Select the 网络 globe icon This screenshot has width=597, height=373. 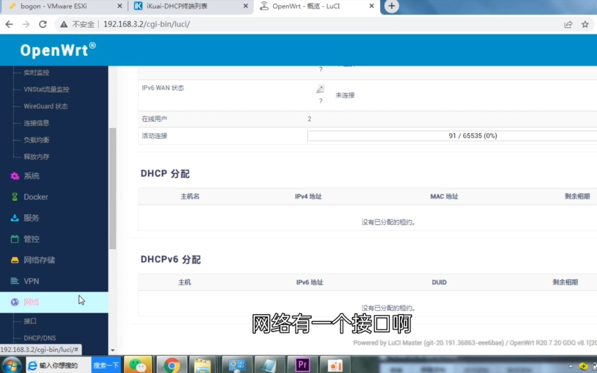tap(15, 302)
